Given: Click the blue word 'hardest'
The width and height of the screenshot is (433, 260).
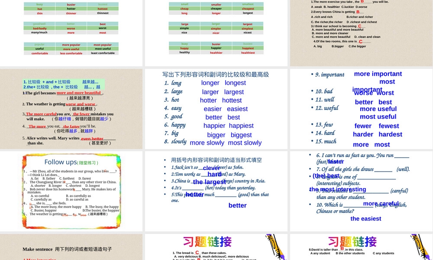Looking at the screenshot, I should coord(390,134).
